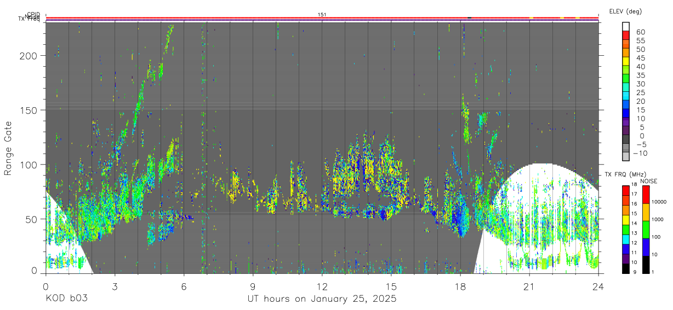Screen dimensions: 673x310
Task: Click the '35' label on the ELEV scale
Action: point(641,75)
